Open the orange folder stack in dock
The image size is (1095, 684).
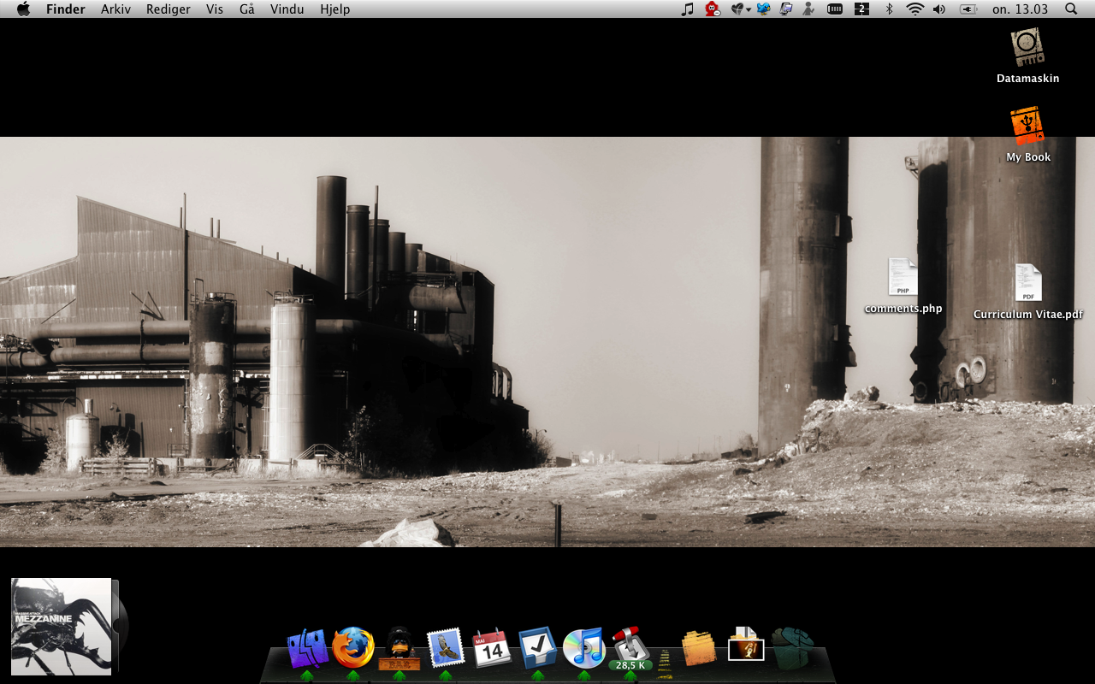tap(699, 650)
